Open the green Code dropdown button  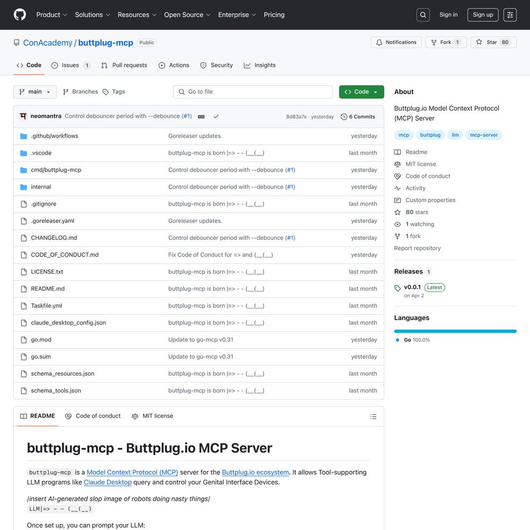361,92
